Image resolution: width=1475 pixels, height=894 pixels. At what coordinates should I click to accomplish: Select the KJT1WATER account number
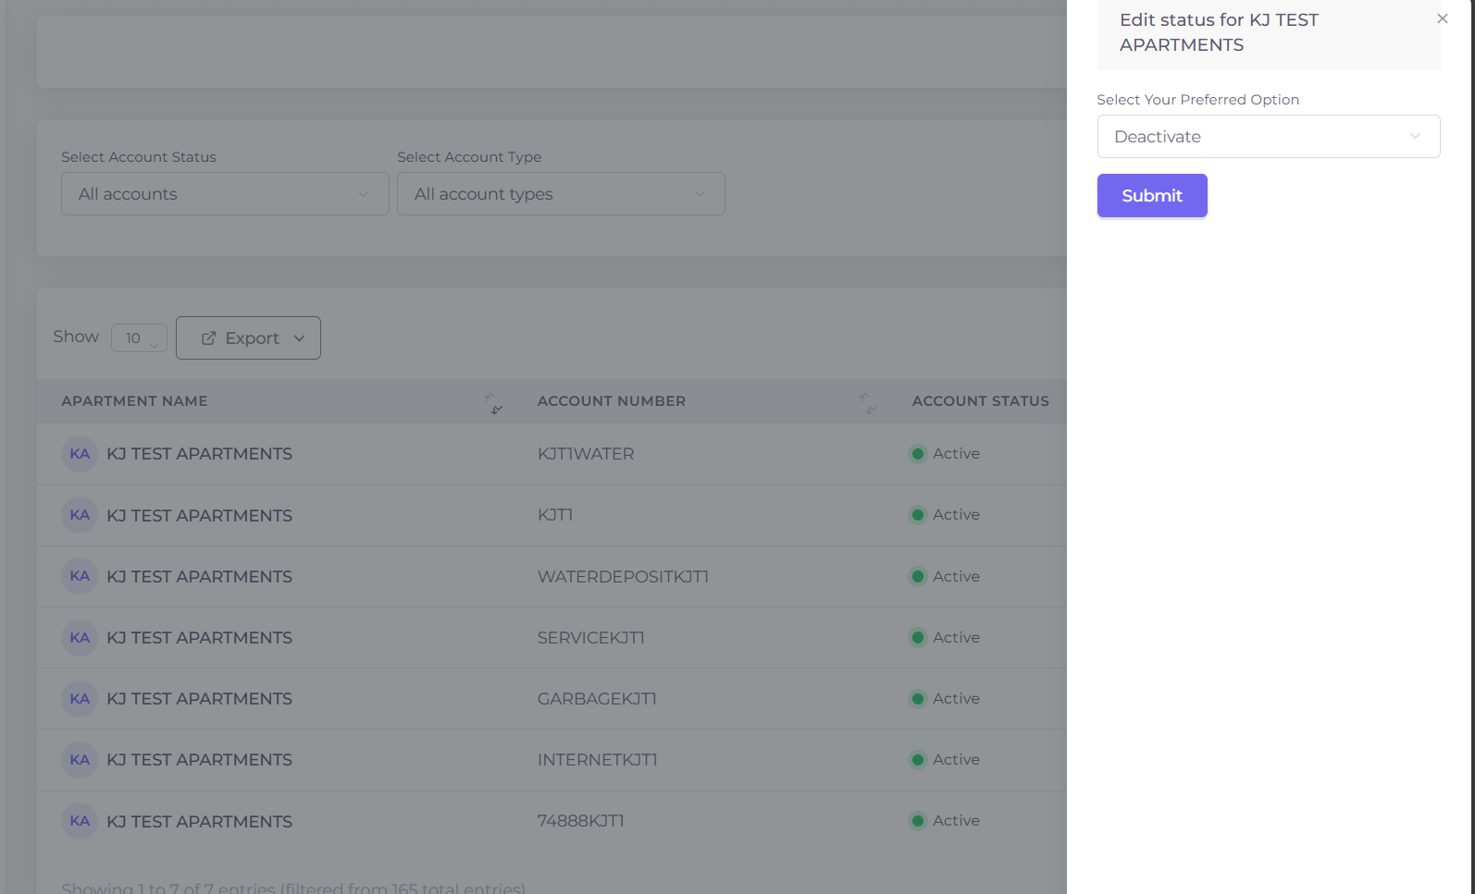586,454
